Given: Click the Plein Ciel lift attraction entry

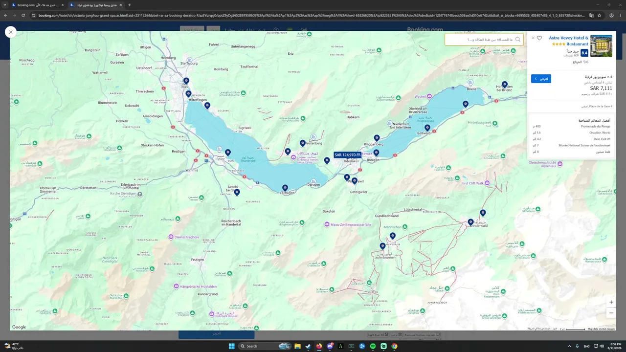Looking at the screenshot, I should click(602, 139).
